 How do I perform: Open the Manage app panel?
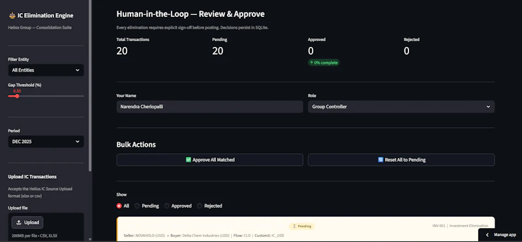point(500,235)
